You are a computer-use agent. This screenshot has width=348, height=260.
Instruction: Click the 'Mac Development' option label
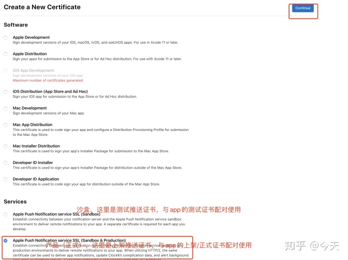tap(30, 108)
